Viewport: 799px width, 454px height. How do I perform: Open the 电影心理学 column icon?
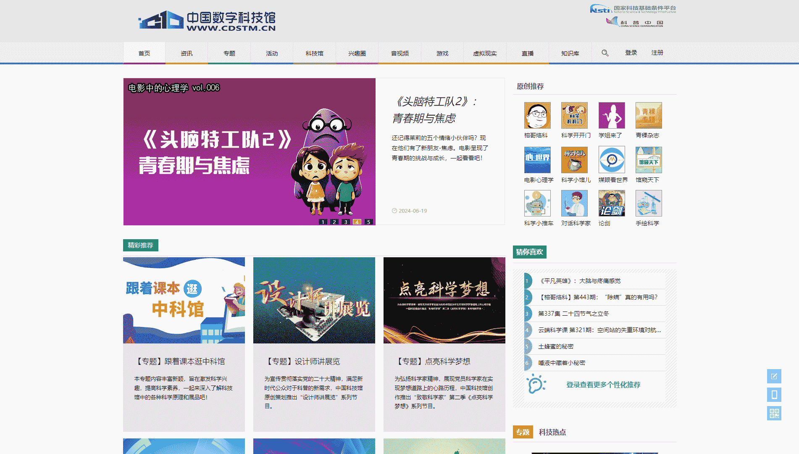pos(537,160)
